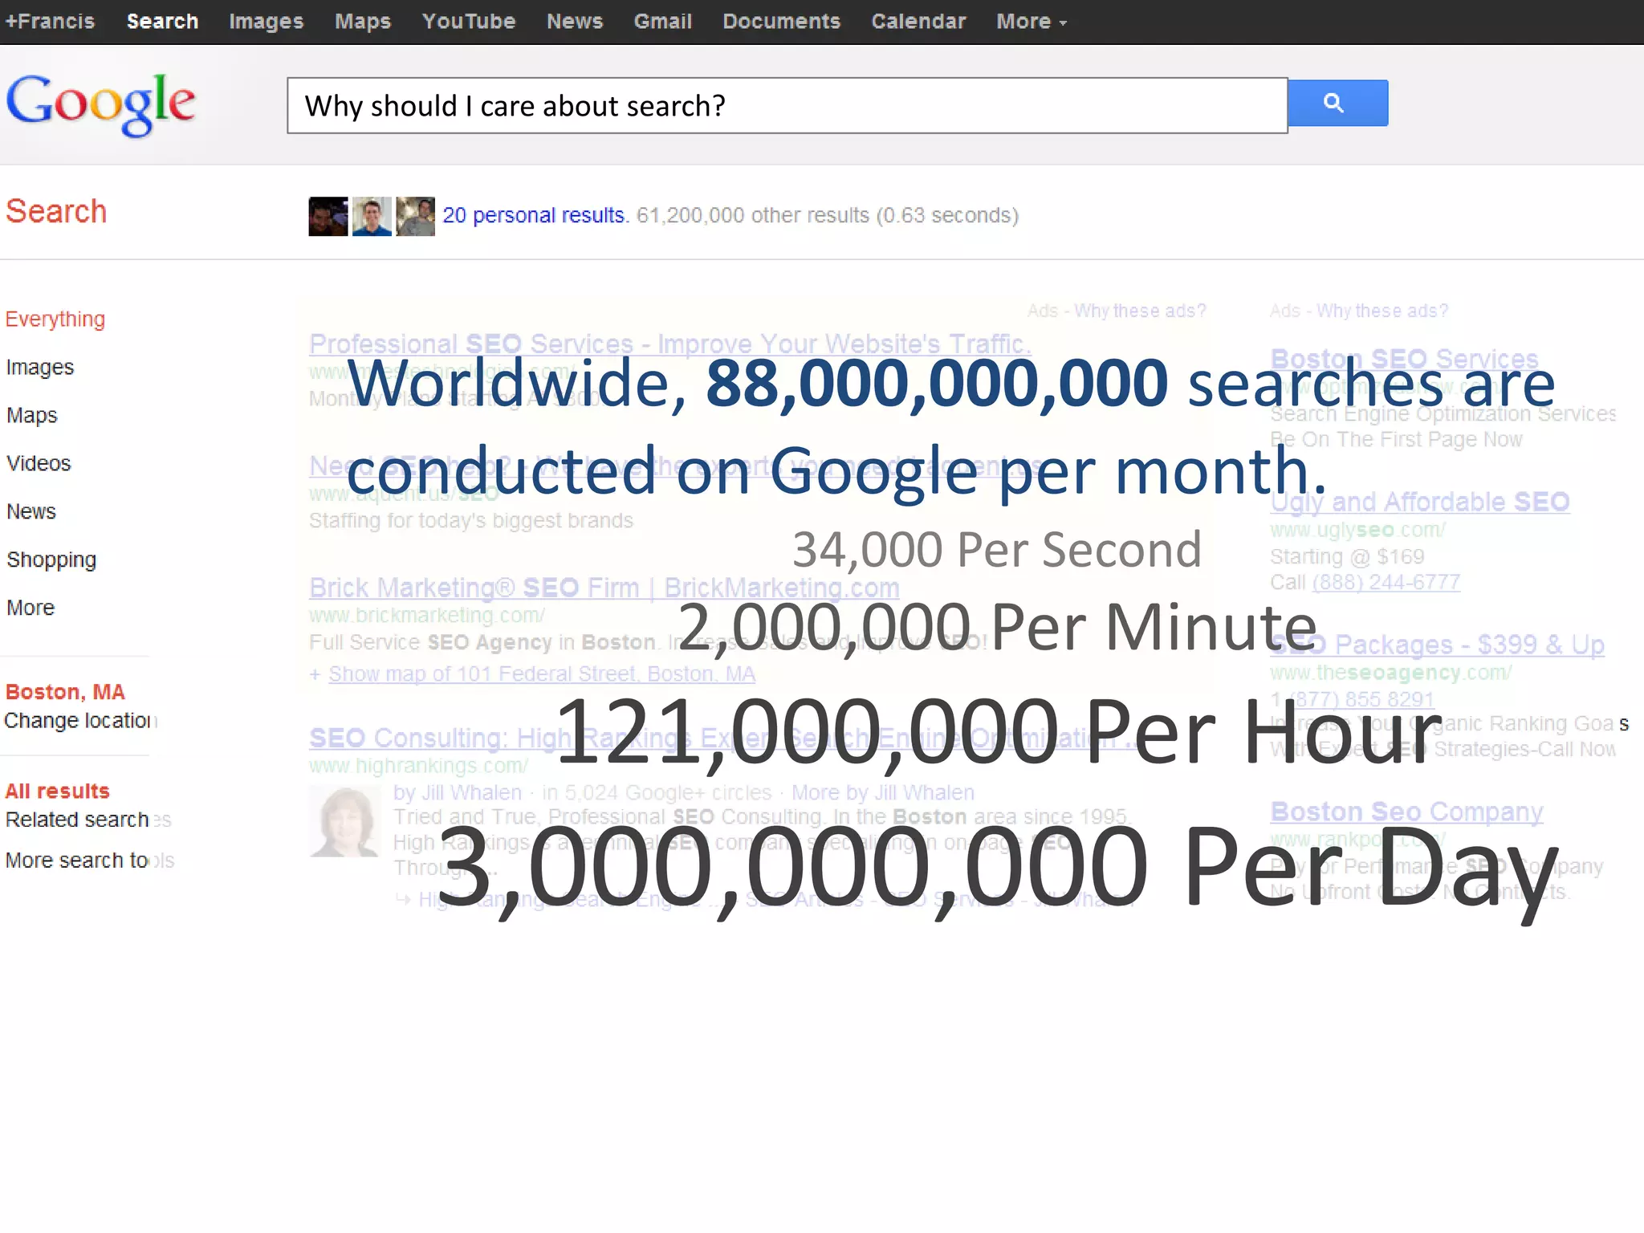1644x1233 pixels.
Task: Open Maps in the top navigation bar
Action: click(x=363, y=22)
